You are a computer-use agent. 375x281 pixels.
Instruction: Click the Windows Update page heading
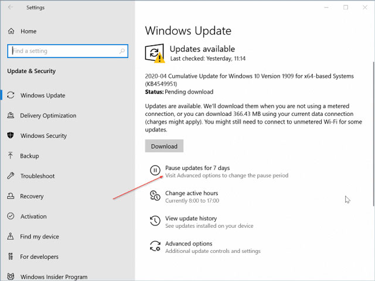[188, 31]
